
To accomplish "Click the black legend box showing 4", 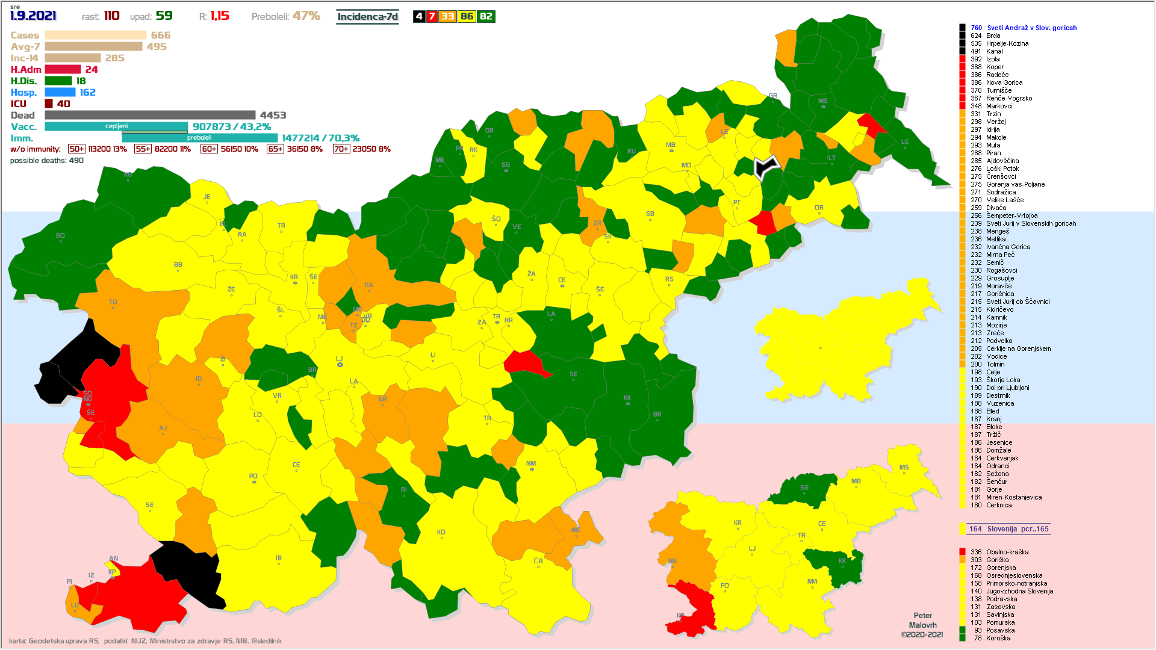I will pyautogui.click(x=419, y=17).
